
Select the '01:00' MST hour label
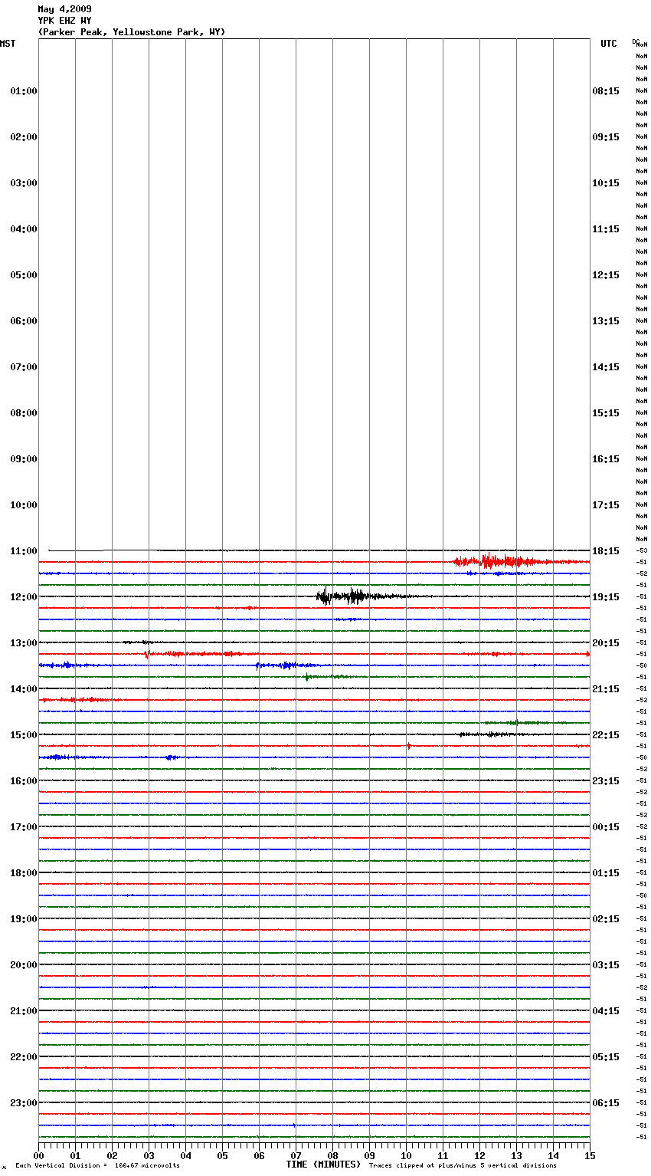[24, 91]
